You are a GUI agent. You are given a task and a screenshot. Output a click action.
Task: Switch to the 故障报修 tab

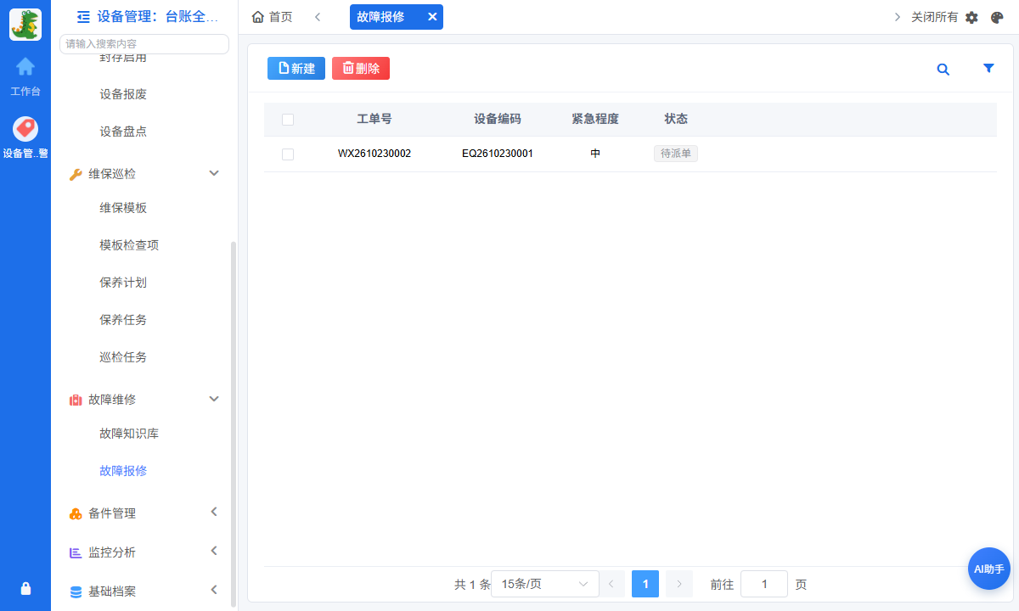tap(380, 17)
